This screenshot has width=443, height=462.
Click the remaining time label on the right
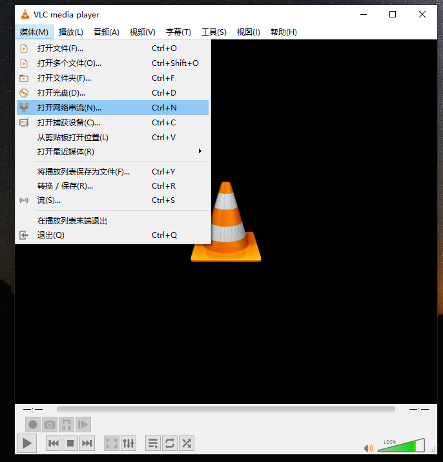pos(419,409)
